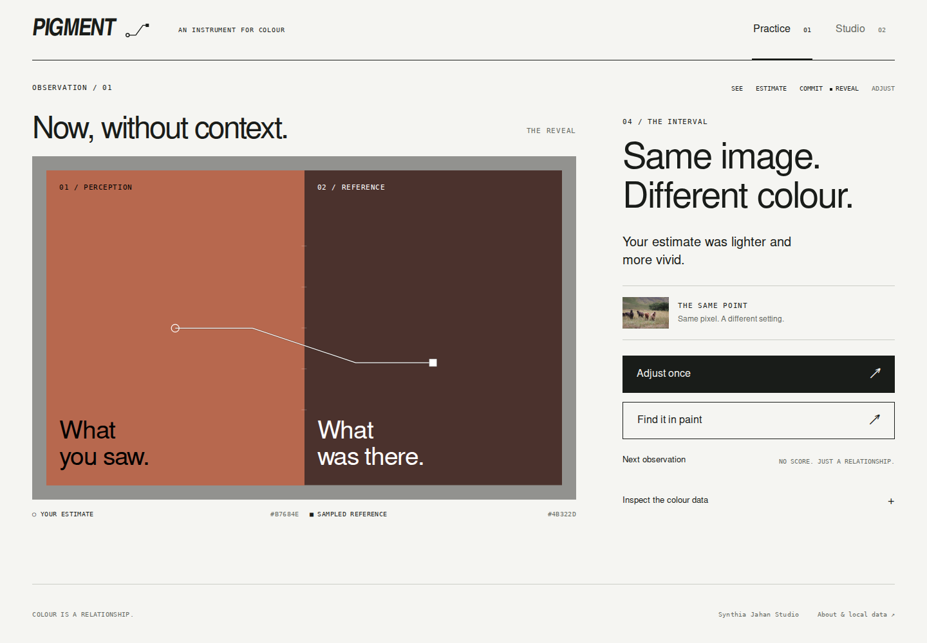Go to the ESTIMATE step
927x643 pixels.
pyautogui.click(x=771, y=89)
